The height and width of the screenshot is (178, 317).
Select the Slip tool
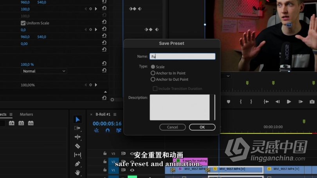tap(77, 155)
